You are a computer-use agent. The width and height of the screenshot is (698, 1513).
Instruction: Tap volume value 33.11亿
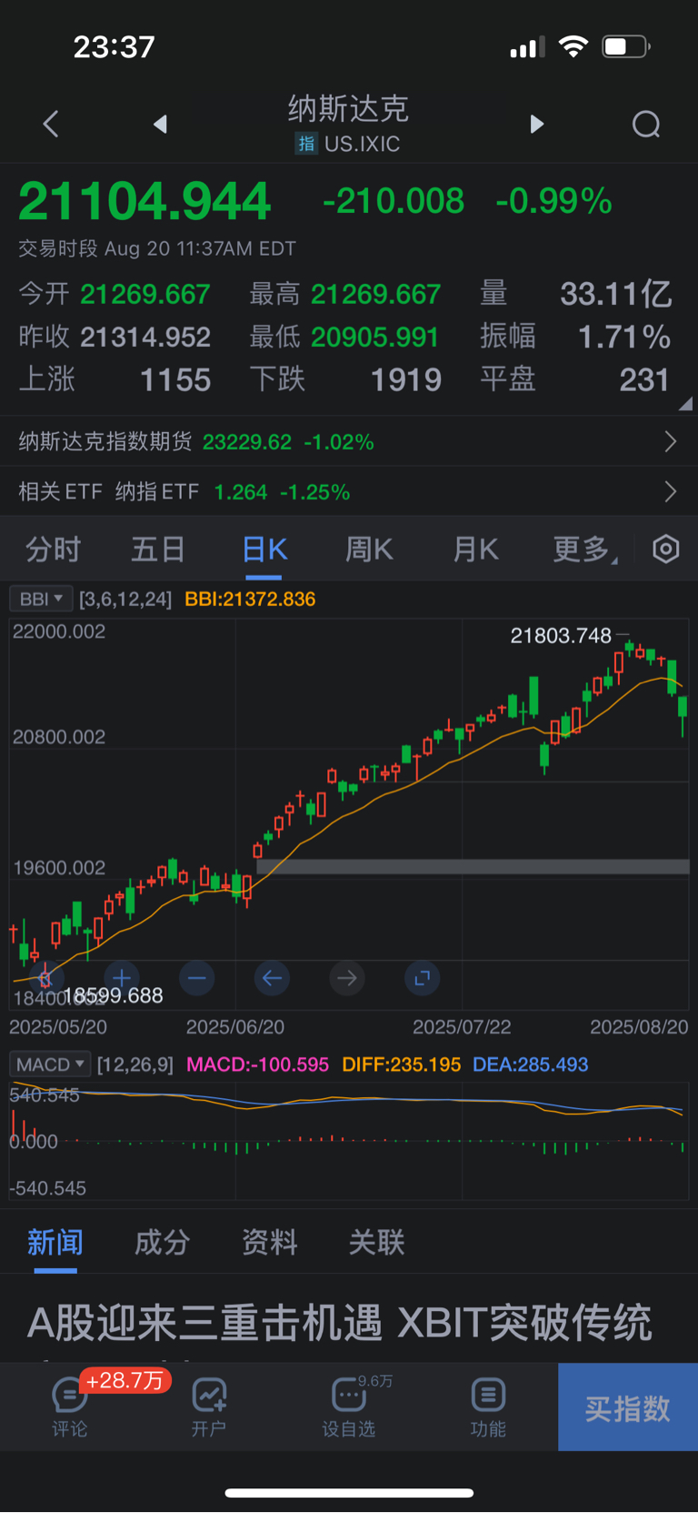pos(616,294)
